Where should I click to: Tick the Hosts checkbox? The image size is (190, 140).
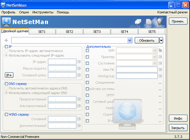87,108
